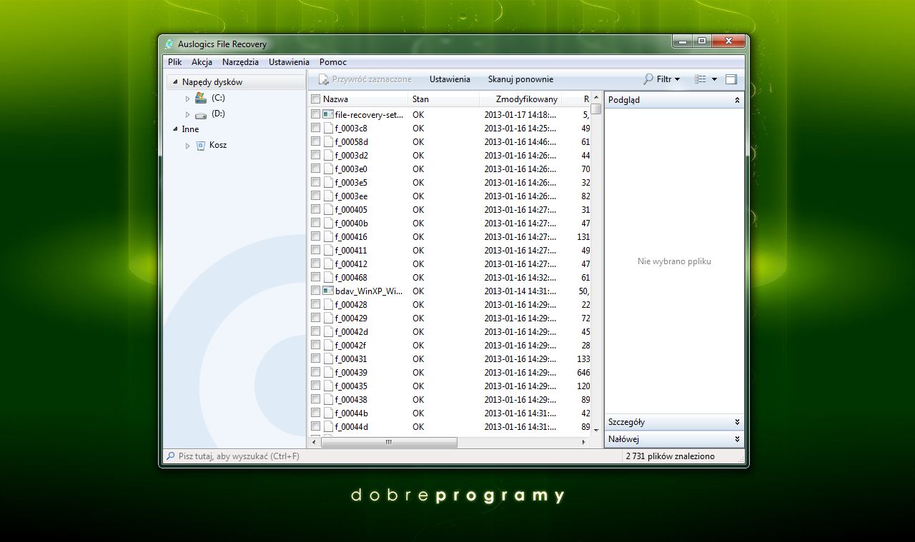Image resolution: width=915 pixels, height=542 pixels.
Task: Tick the checkbox for f_000431
Action: click(x=316, y=358)
